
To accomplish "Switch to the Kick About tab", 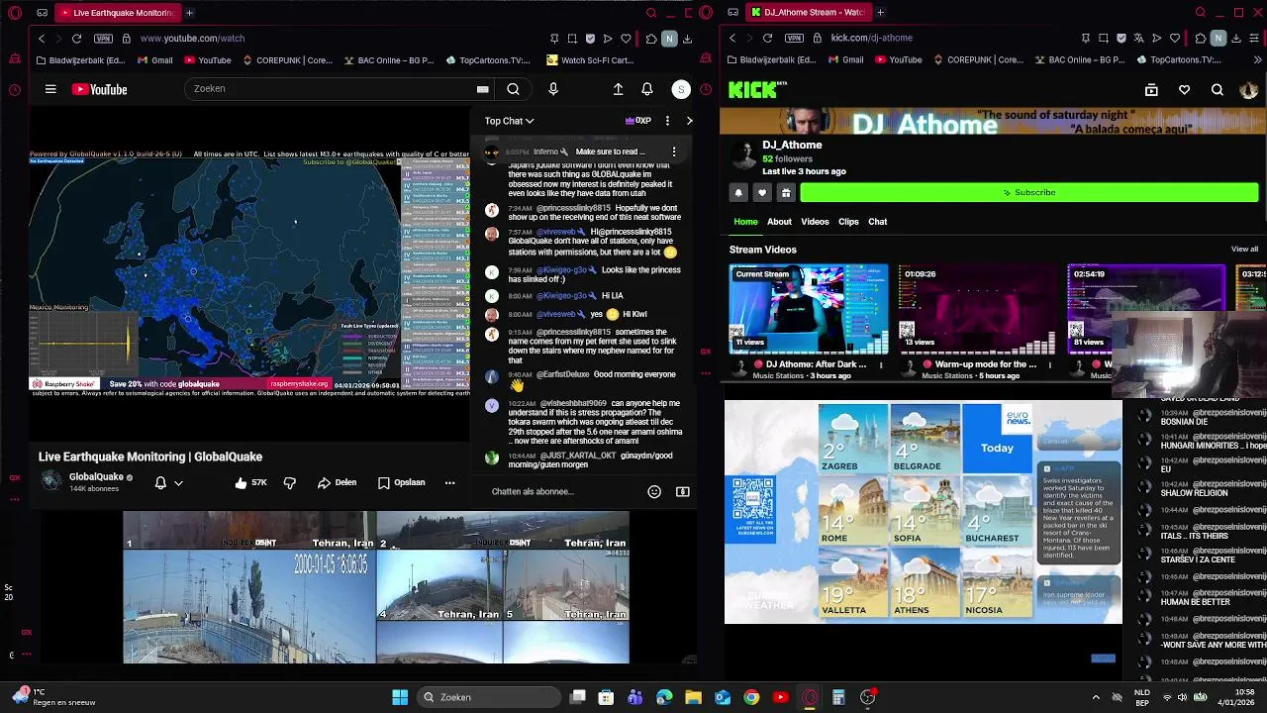I will (x=779, y=222).
